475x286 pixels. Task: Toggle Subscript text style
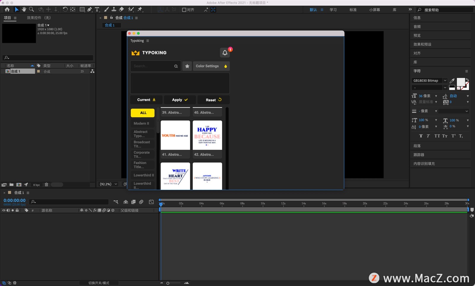pos(461,136)
